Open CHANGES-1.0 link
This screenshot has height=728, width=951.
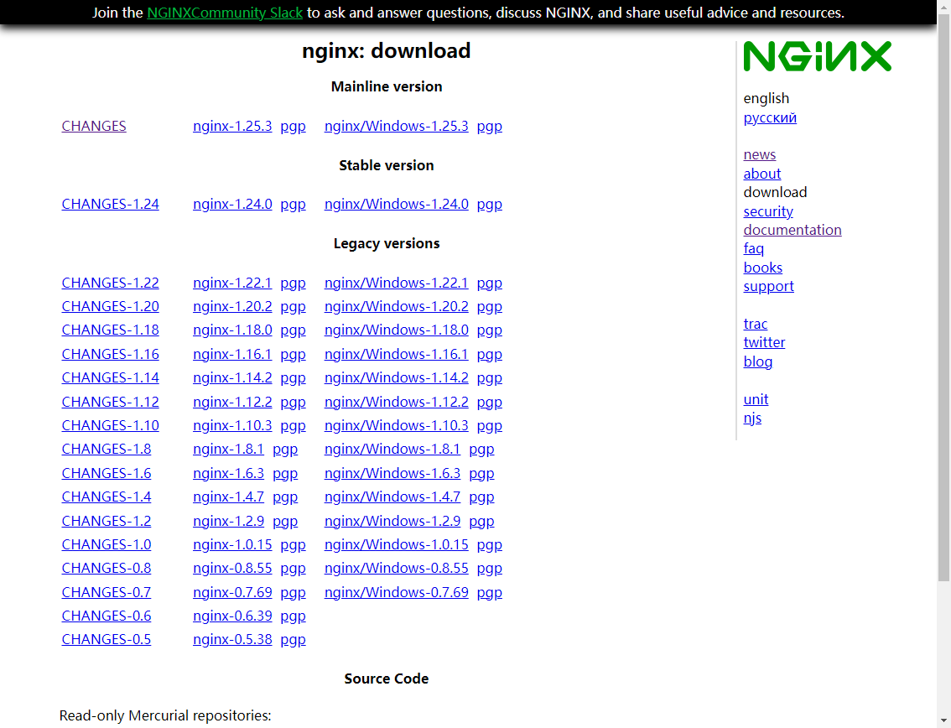107,545
